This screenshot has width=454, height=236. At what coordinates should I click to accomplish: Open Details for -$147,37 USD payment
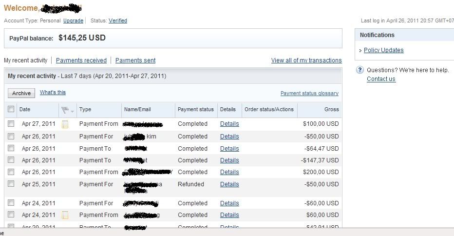click(x=229, y=160)
